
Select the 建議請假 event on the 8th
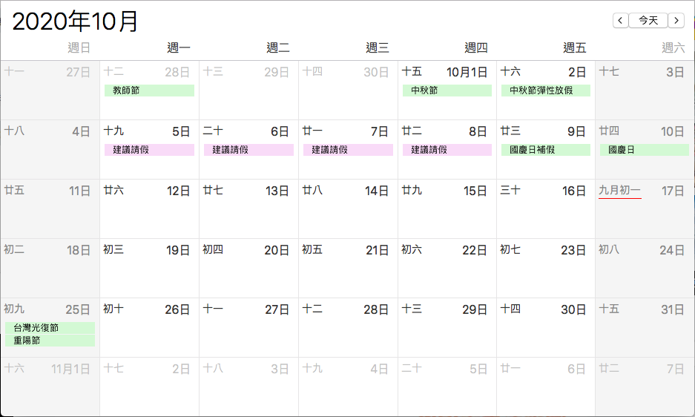pyautogui.click(x=447, y=150)
